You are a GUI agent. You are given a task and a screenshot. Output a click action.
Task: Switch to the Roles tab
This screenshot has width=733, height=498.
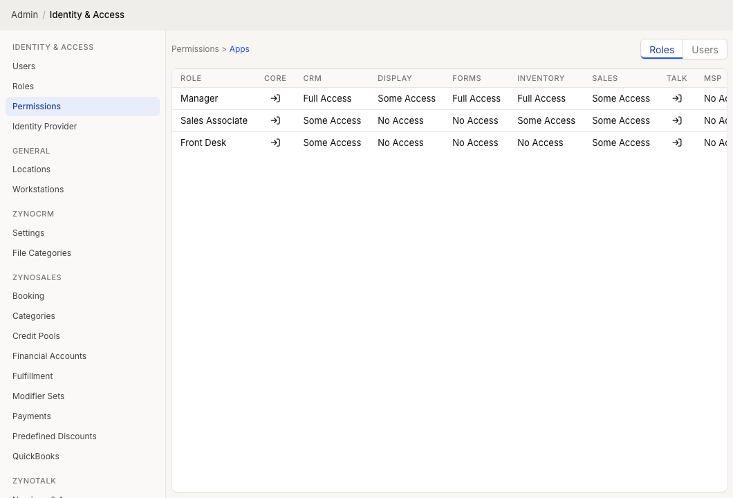click(662, 50)
